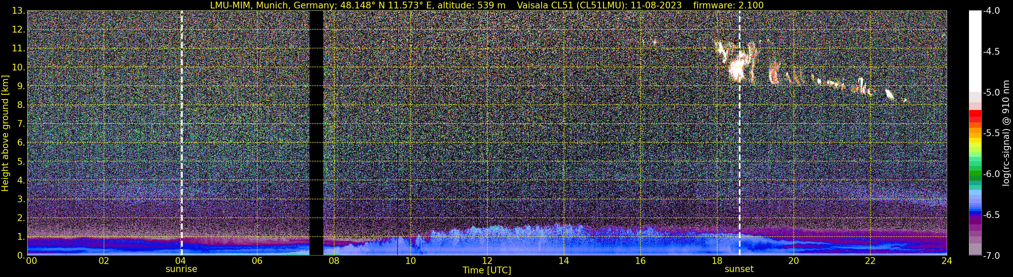Click the '-6.5' colorbar tick label
Image resolution: width=1013 pixels, height=277 pixels.
pos(991,215)
